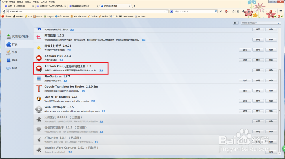Disable the Adblock Plus 2.6.4 extension
The image size is (285, 159).
[258, 60]
